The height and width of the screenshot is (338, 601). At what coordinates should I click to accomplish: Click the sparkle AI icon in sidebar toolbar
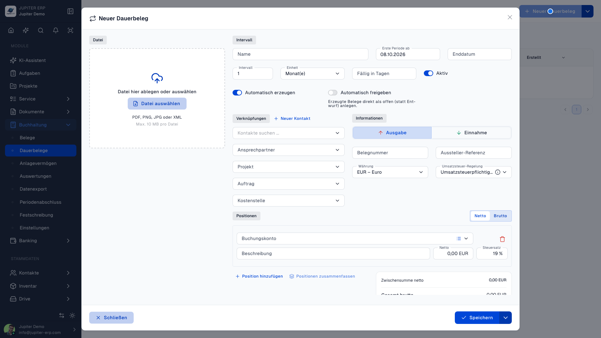coord(26,30)
